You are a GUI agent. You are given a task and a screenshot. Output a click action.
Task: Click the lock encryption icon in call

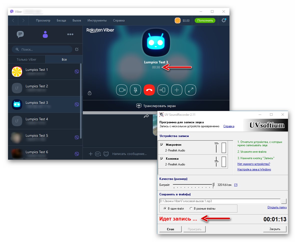(x=90, y=93)
